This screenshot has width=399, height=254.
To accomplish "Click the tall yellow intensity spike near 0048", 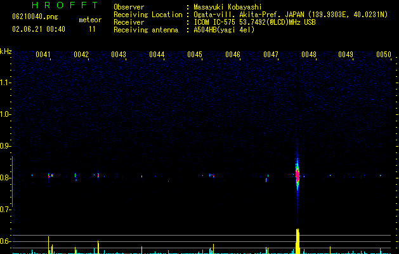I will [x=298, y=241].
